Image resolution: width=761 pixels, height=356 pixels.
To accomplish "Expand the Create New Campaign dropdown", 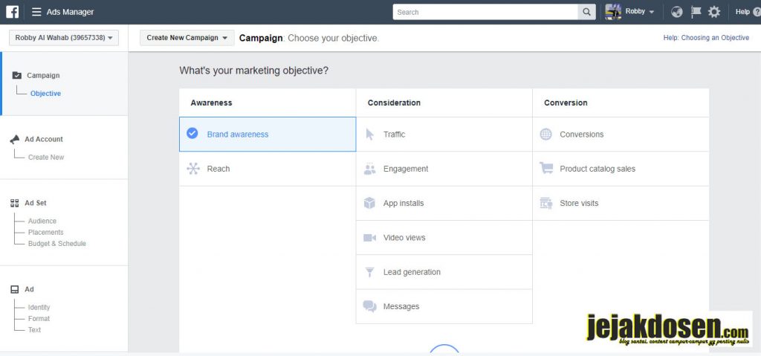I will pyautogui.click(x=187, y=38).
